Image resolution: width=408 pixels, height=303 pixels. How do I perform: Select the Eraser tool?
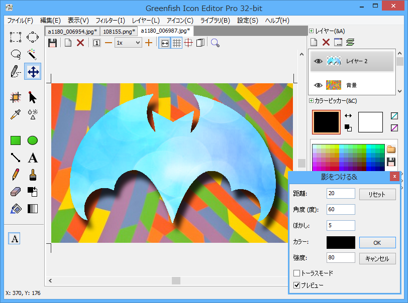[x=16, y=192]
